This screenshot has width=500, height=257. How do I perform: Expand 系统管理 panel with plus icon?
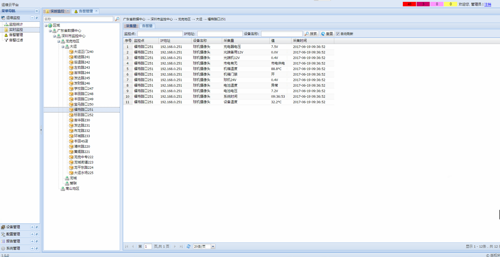32,248
